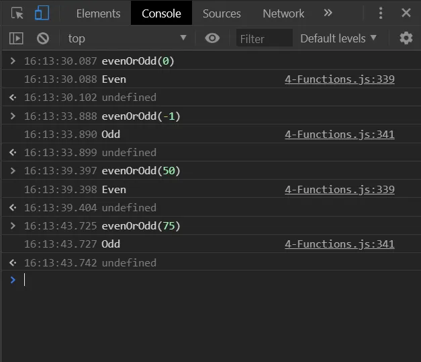The height and width of the screenshot is (362, 421).
Task: Show the console sidebar panel
Action: point(17,38)
